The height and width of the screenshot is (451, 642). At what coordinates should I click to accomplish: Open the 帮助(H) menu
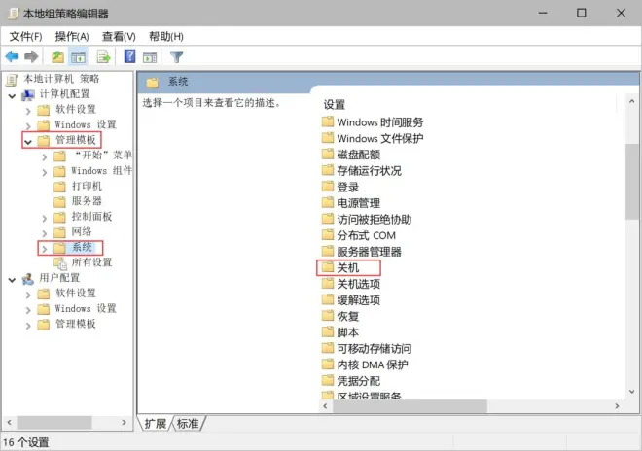coord(165,36)
